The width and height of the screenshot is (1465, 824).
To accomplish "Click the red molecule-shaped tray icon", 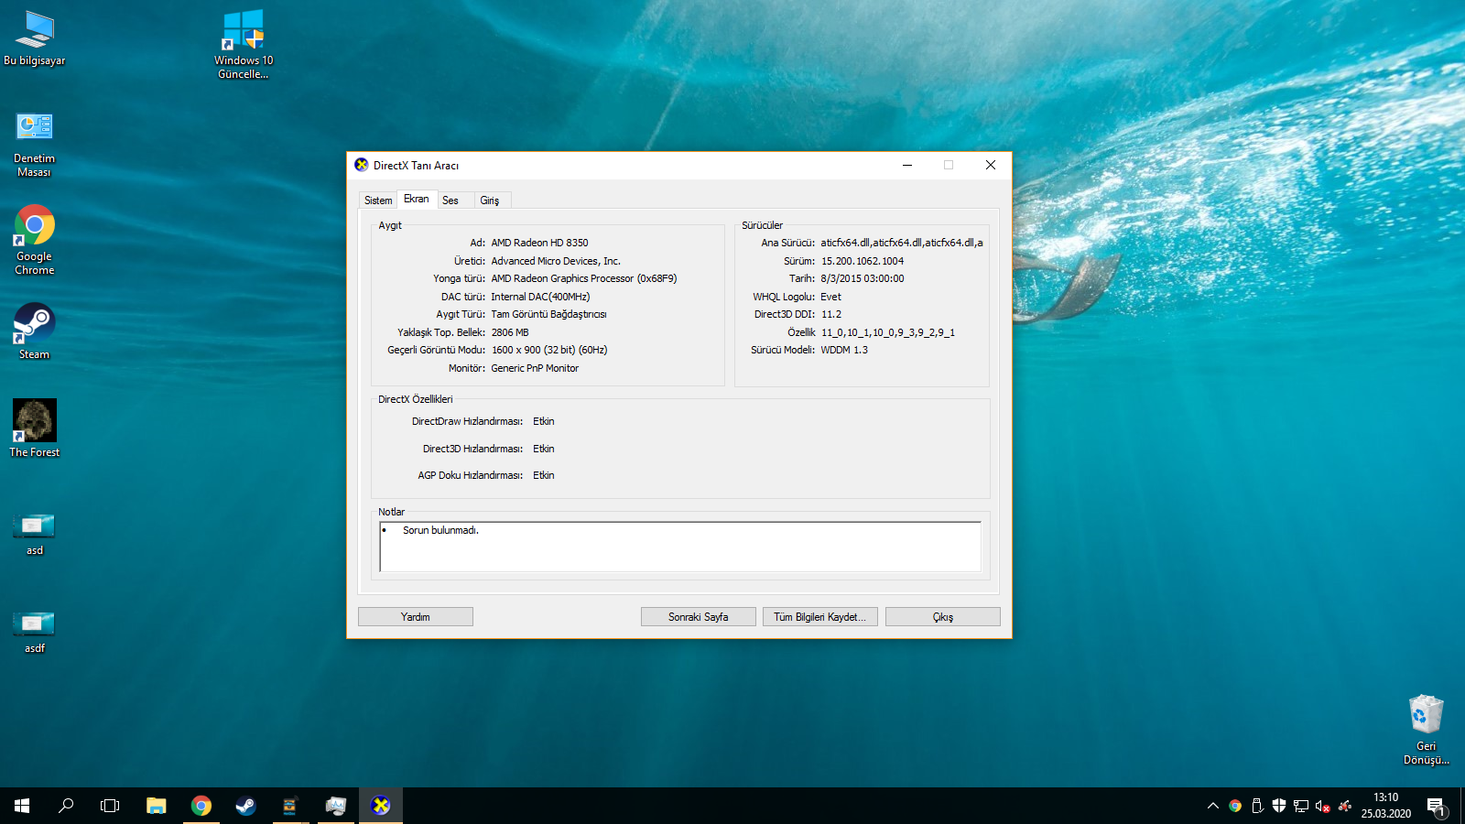I will 1345,806.
